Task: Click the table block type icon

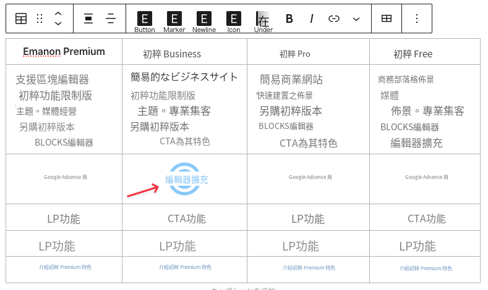Action: (21, 19)
